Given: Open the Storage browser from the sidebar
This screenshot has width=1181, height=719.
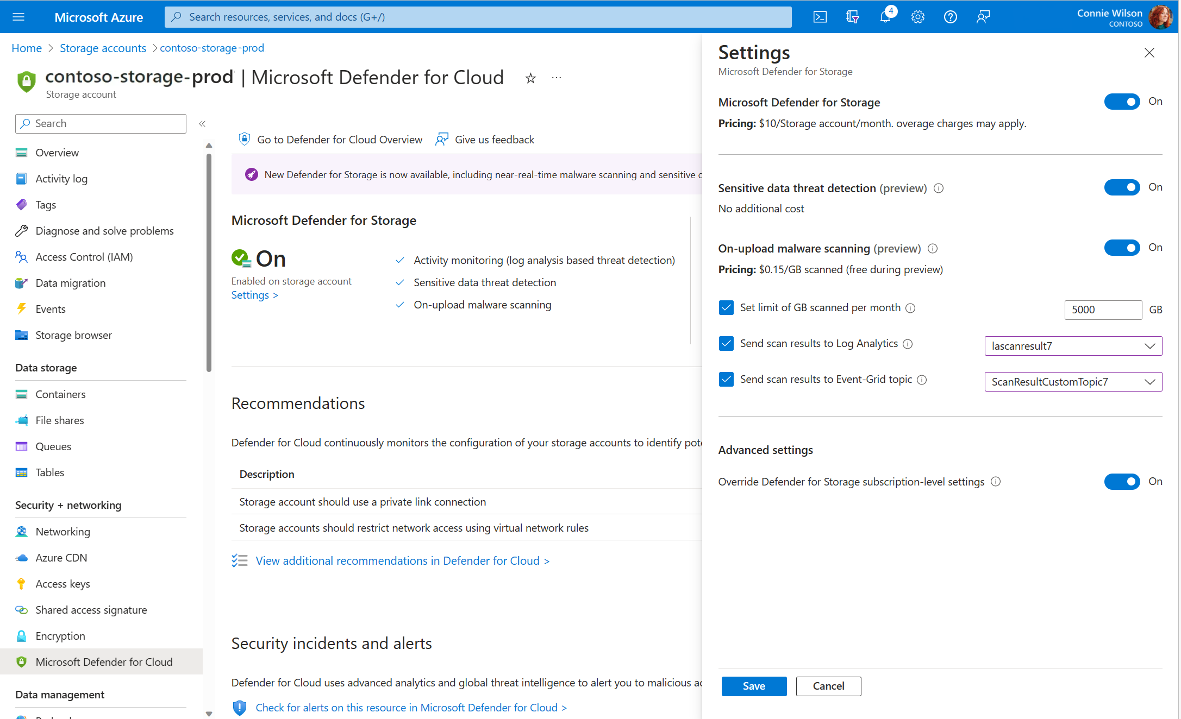Looking at the screenshot, I should point(73,335).
